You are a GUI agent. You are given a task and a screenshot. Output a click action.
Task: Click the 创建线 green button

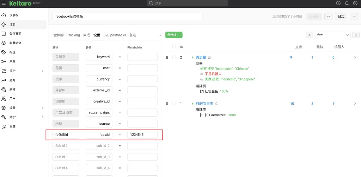tap(172, 35)
